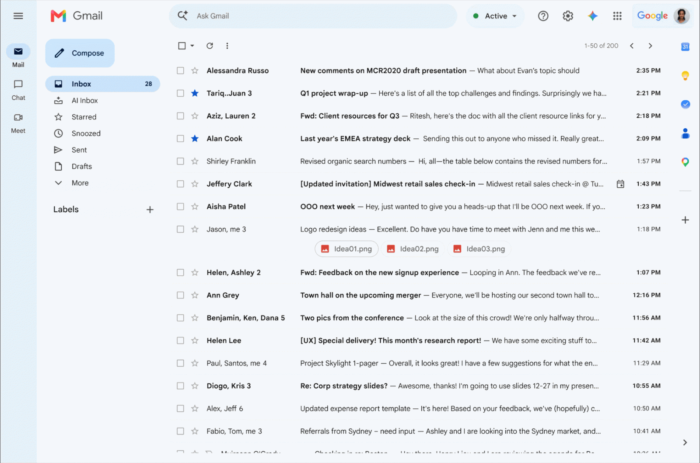Open the Snoozed folder
The width and height of the screenshot is (700, 463).
tap(86, 133)
